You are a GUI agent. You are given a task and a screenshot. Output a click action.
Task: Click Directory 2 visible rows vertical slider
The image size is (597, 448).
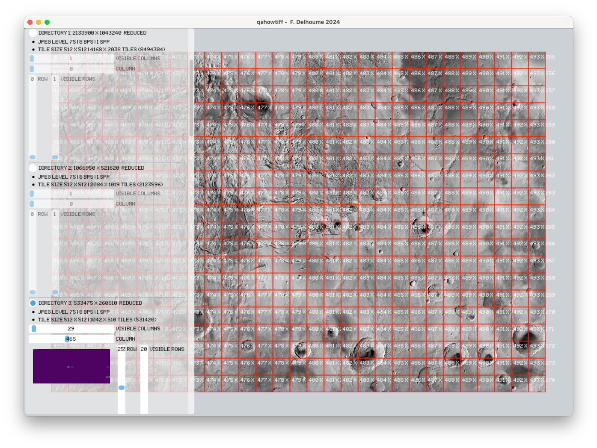(55, 253)
